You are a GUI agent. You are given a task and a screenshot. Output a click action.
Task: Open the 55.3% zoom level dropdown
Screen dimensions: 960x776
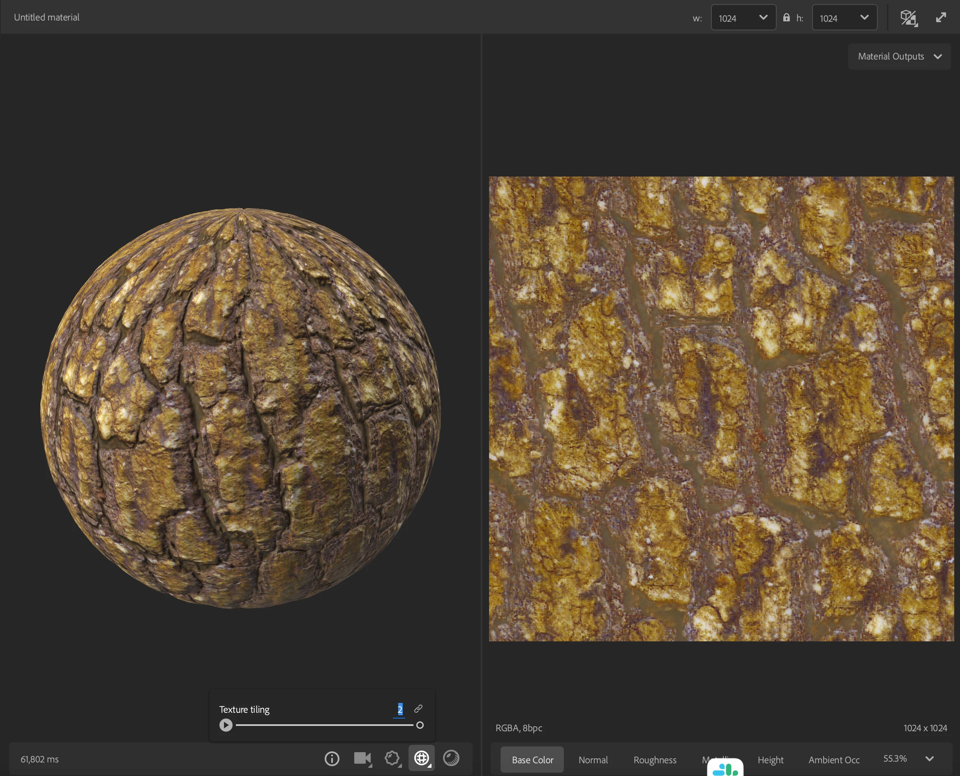tap(929, 759)
